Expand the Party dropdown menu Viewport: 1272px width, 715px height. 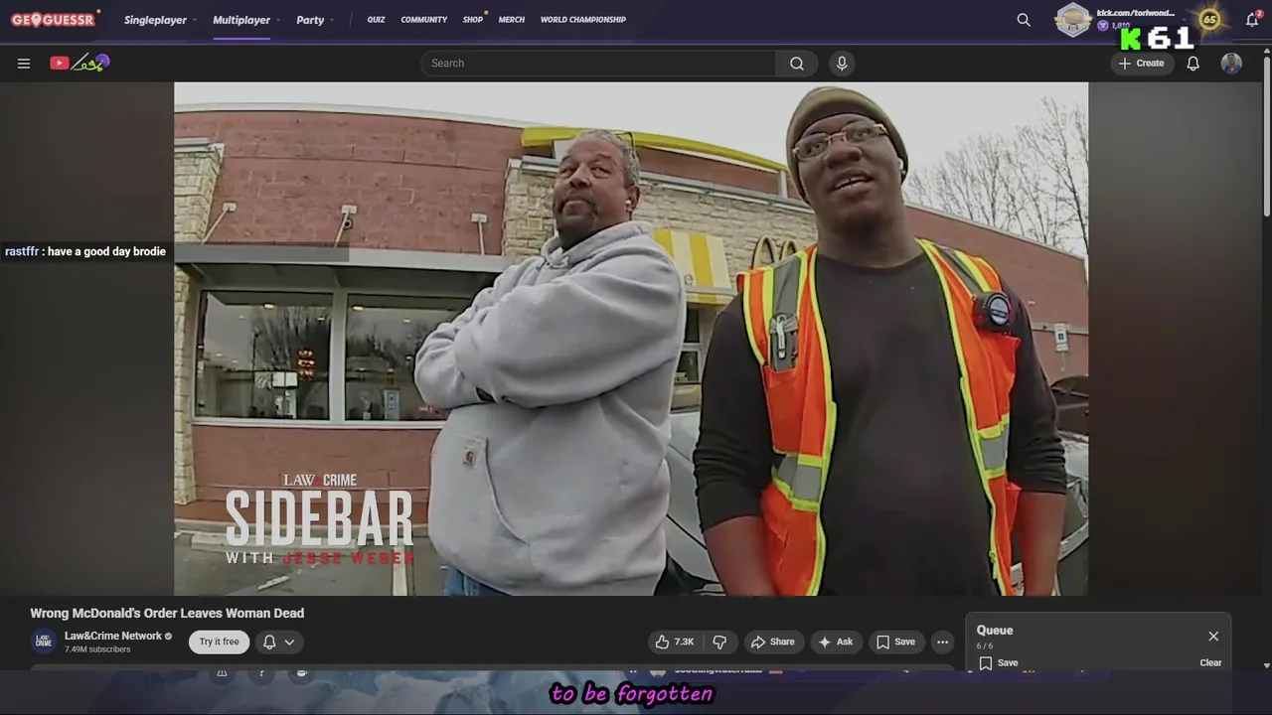tap(315, 20)
